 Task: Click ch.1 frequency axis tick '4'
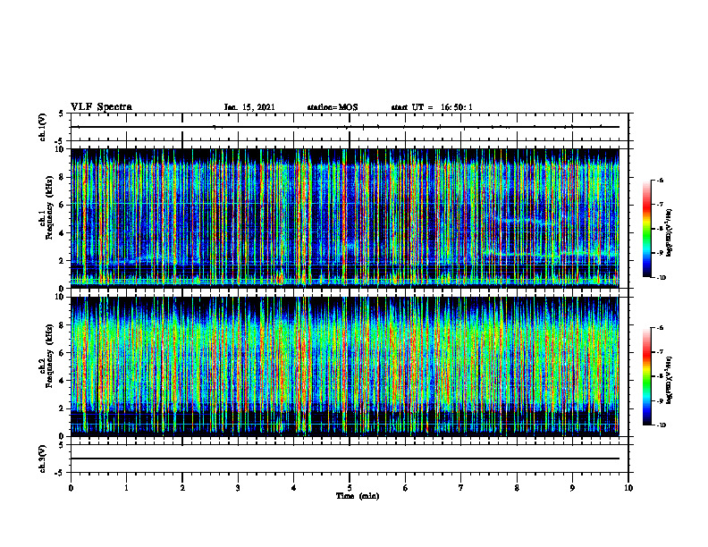pyautogui.click(x=63, y=233)
